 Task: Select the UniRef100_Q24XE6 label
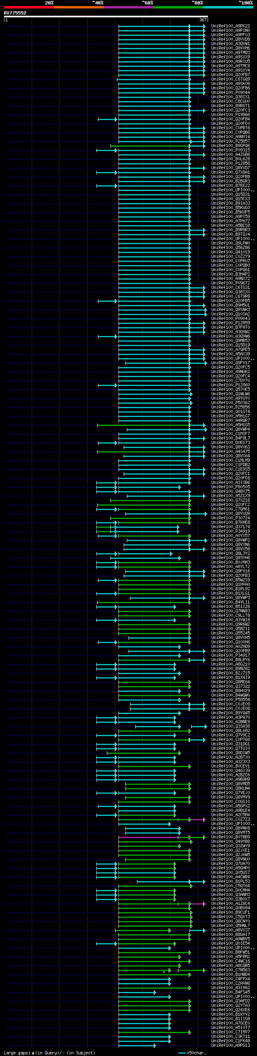231,1010
